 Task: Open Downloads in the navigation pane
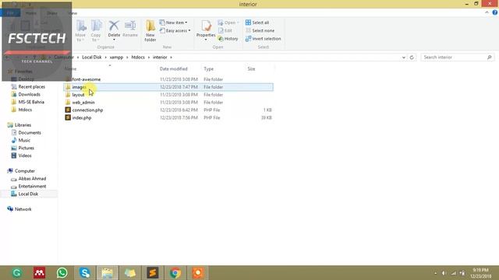29,94
